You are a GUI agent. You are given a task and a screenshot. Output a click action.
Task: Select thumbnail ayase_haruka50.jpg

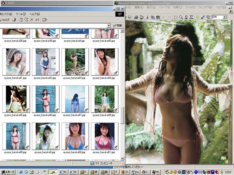75,136
